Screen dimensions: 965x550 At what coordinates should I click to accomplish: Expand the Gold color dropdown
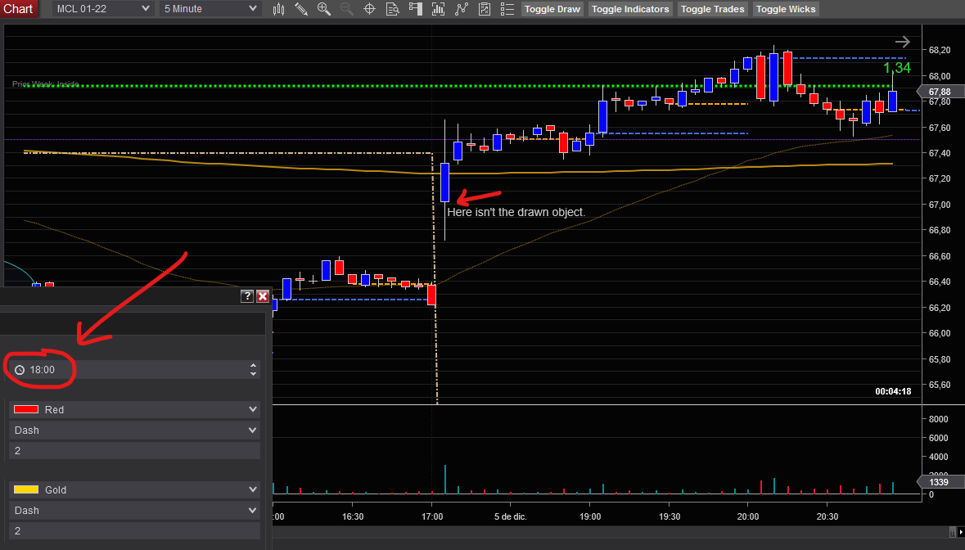click(x=134, y=489)
